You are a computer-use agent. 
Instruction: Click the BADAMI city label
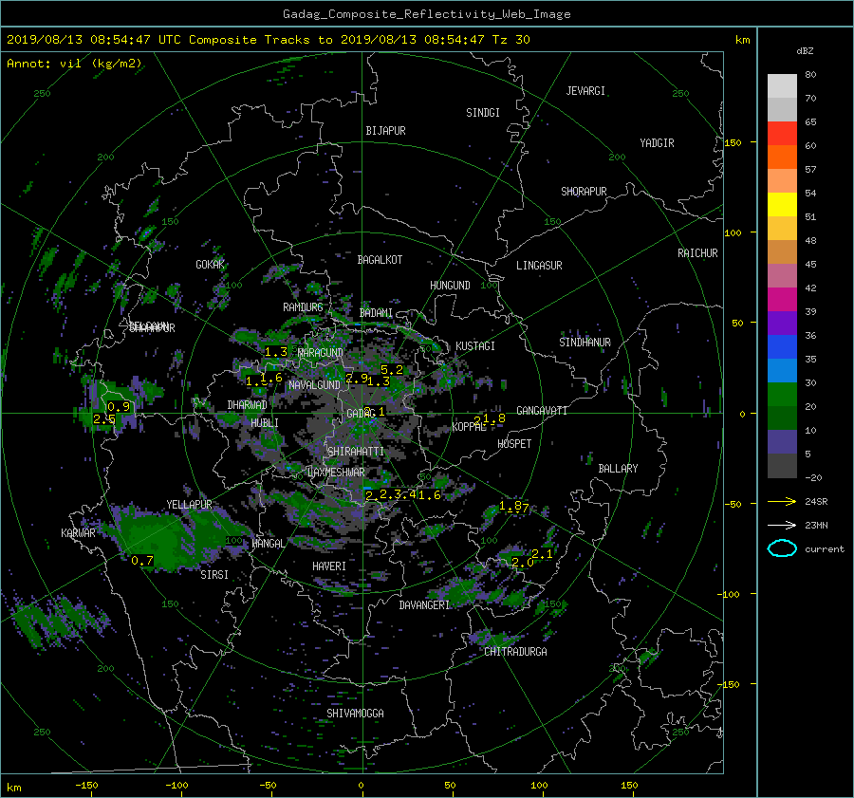pos(376,313)
